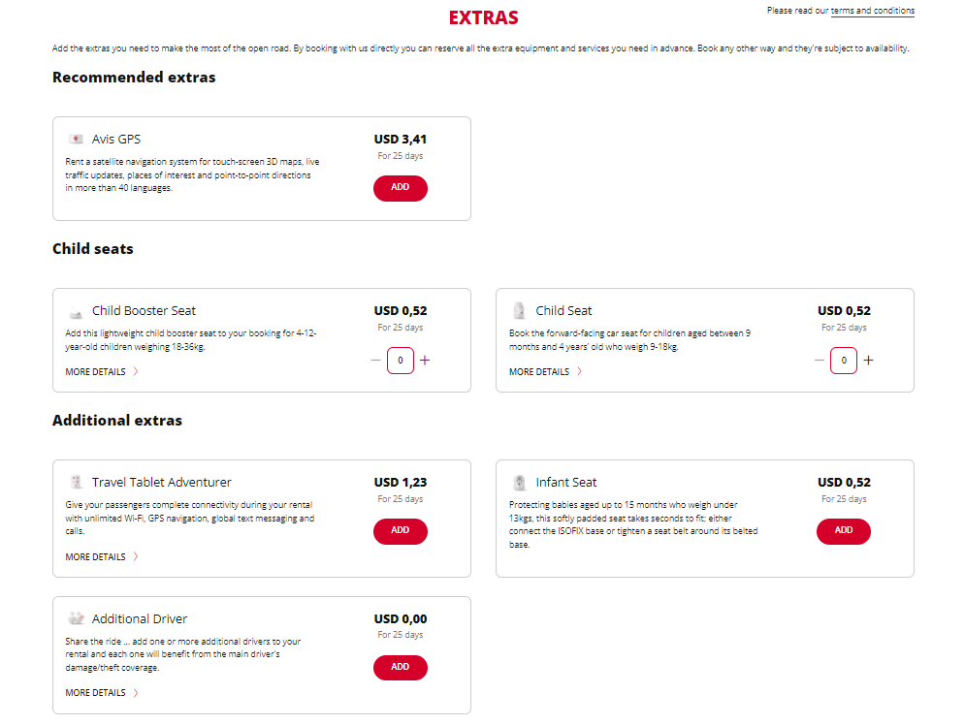
Task: Open the terms and conditions link
Action: (872, 11)
